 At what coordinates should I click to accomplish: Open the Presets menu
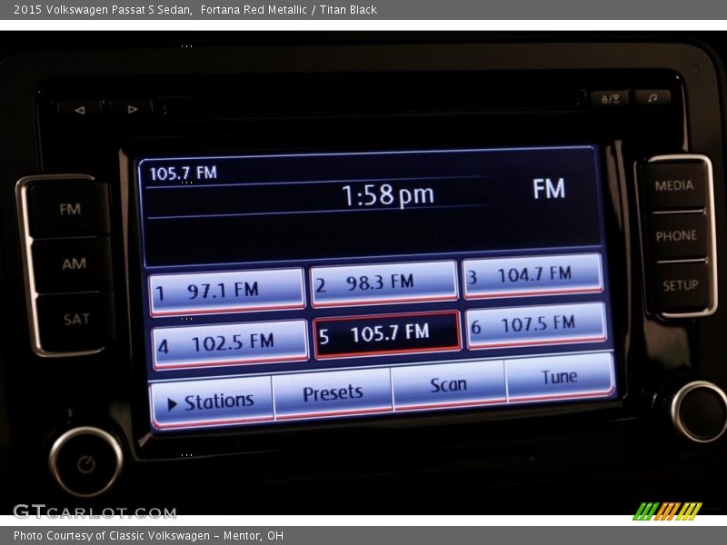pyautogui.click(x=333, y=392)
